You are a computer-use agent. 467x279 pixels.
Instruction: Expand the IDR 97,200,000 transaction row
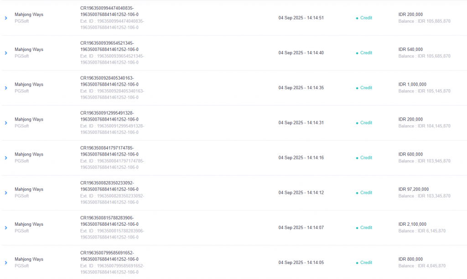click(6, 193)
